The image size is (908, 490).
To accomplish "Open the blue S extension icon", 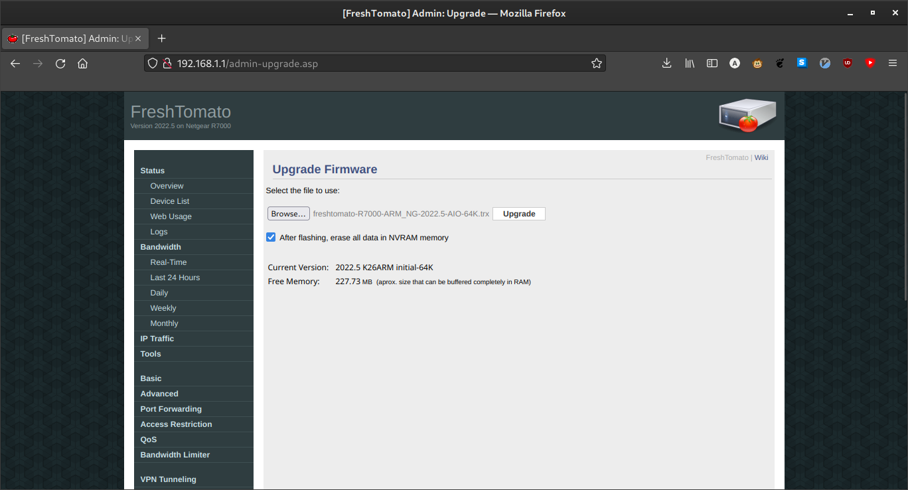I will pyautogui.click(x=802, y=63).
